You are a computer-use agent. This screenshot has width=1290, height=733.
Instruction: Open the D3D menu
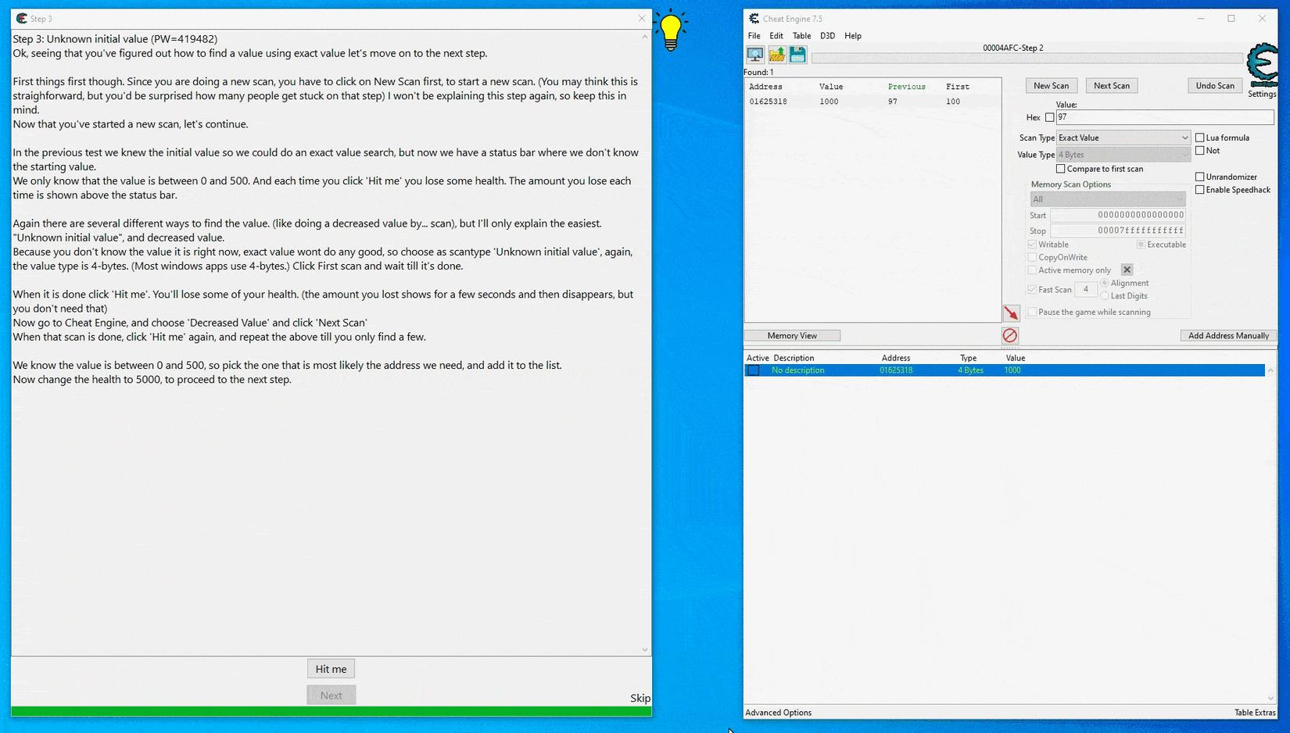[x=827, y=36]
